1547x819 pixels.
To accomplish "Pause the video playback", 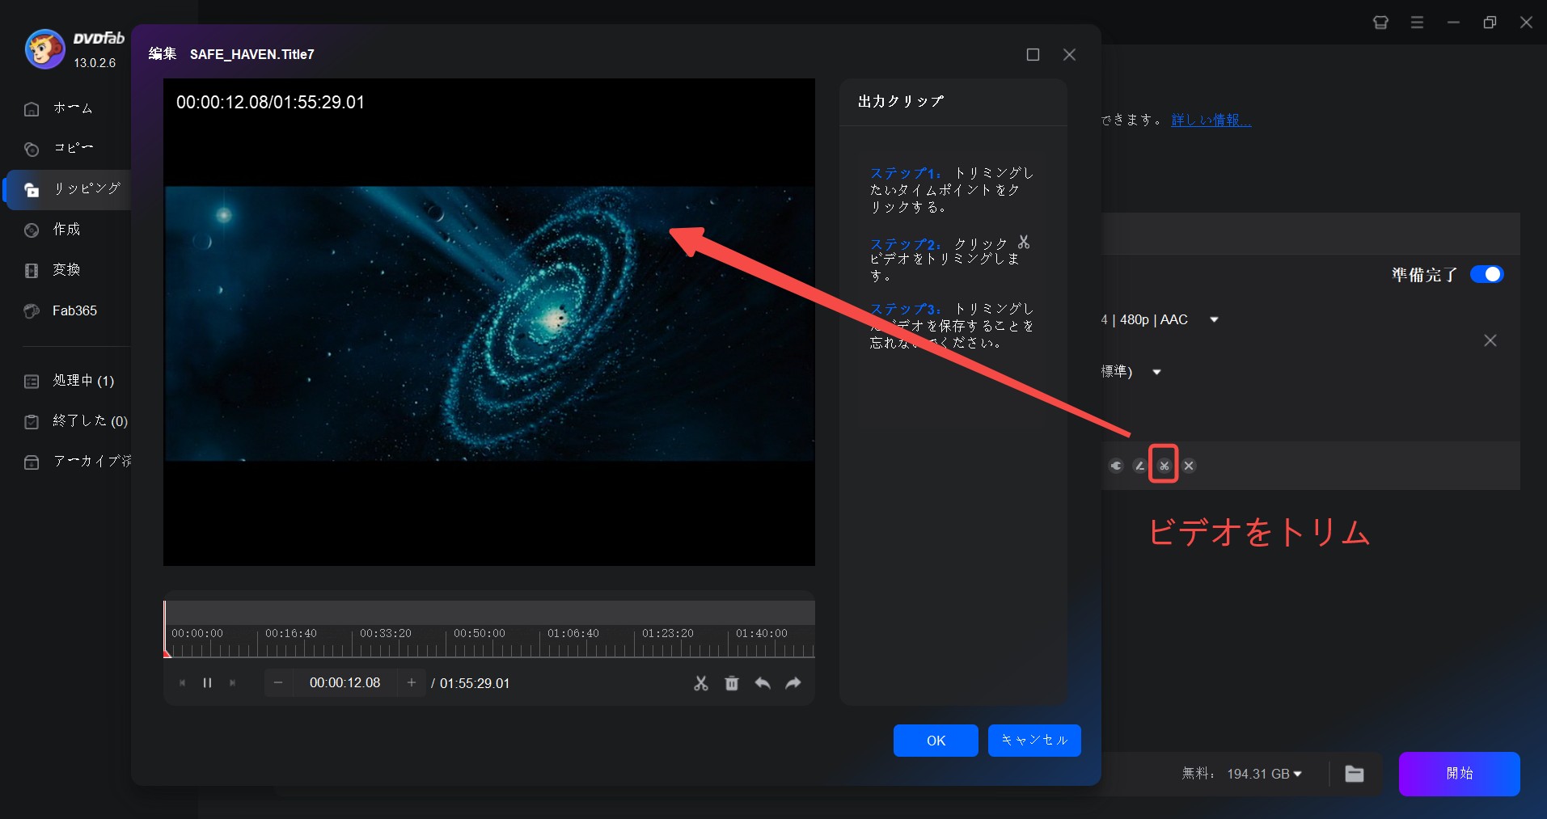I will 207,683.
